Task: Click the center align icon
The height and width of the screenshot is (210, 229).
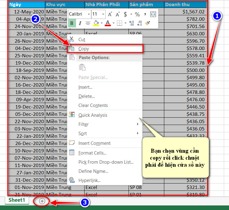Action: (x=88, y=23)
